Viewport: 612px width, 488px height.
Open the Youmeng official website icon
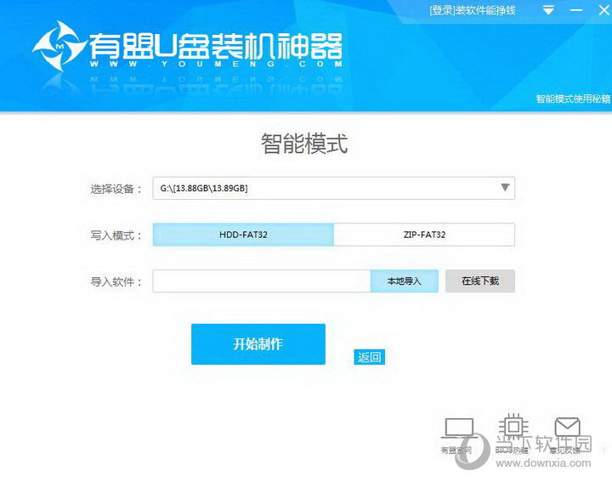[458, 428]
